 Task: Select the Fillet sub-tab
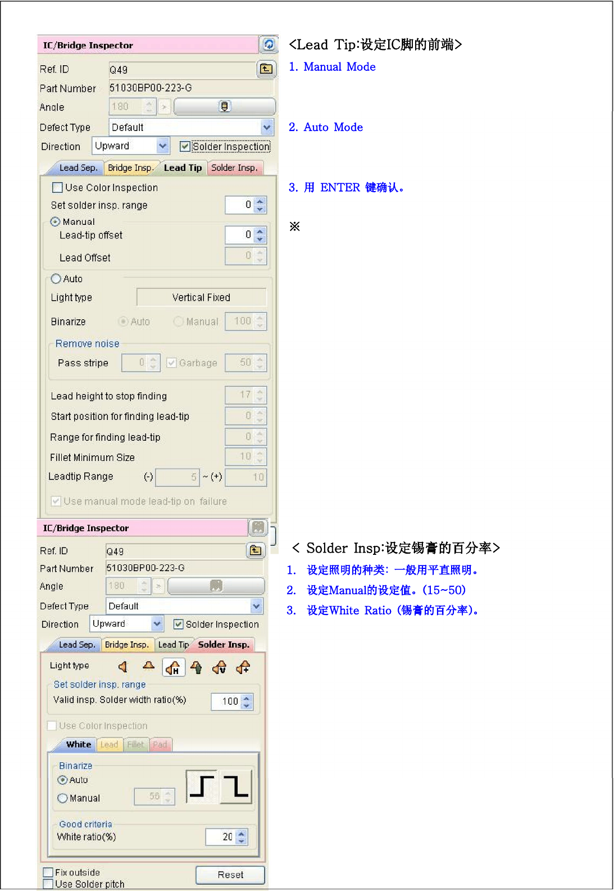(x=135, y=744)
